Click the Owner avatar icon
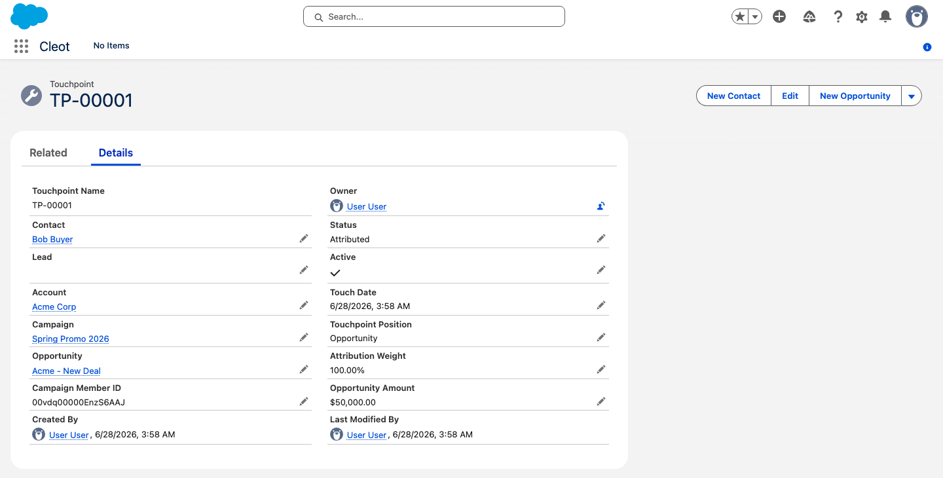This screenshot has height=478, width=943. (x=337, y=206)
